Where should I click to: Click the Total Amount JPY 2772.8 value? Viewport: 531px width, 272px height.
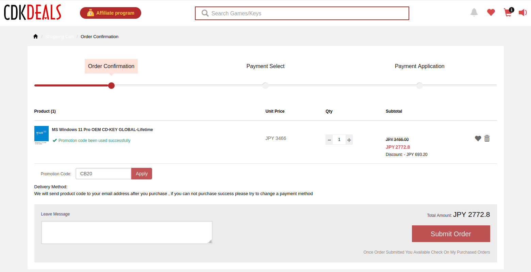click(x=471, y=214)
